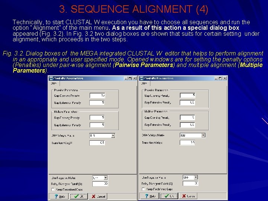Select the DNA tab in the right dialog
The width and height of the screenshot is (268, 201).
(x=144, y=83)
